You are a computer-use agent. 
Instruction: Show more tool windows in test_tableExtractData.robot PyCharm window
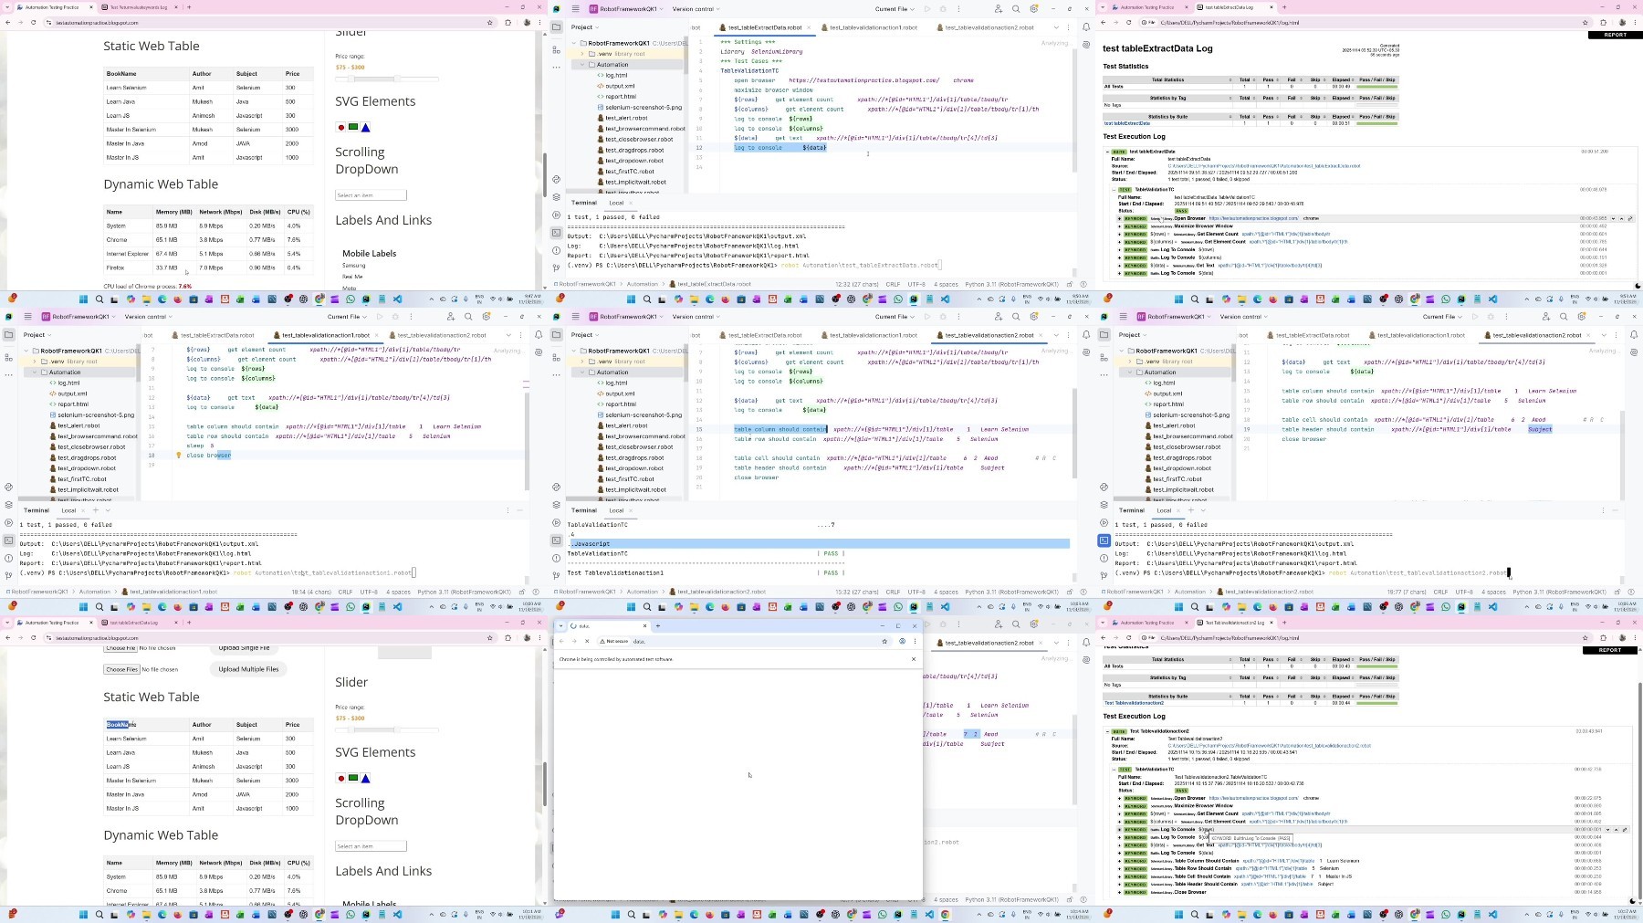[556, 66]
